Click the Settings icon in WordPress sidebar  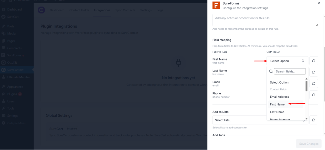[x=3, y=116]
